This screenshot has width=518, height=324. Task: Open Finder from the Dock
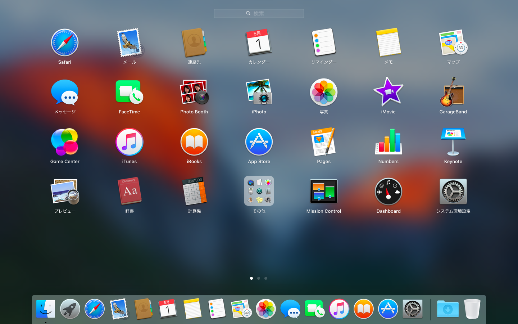point(45,309)
